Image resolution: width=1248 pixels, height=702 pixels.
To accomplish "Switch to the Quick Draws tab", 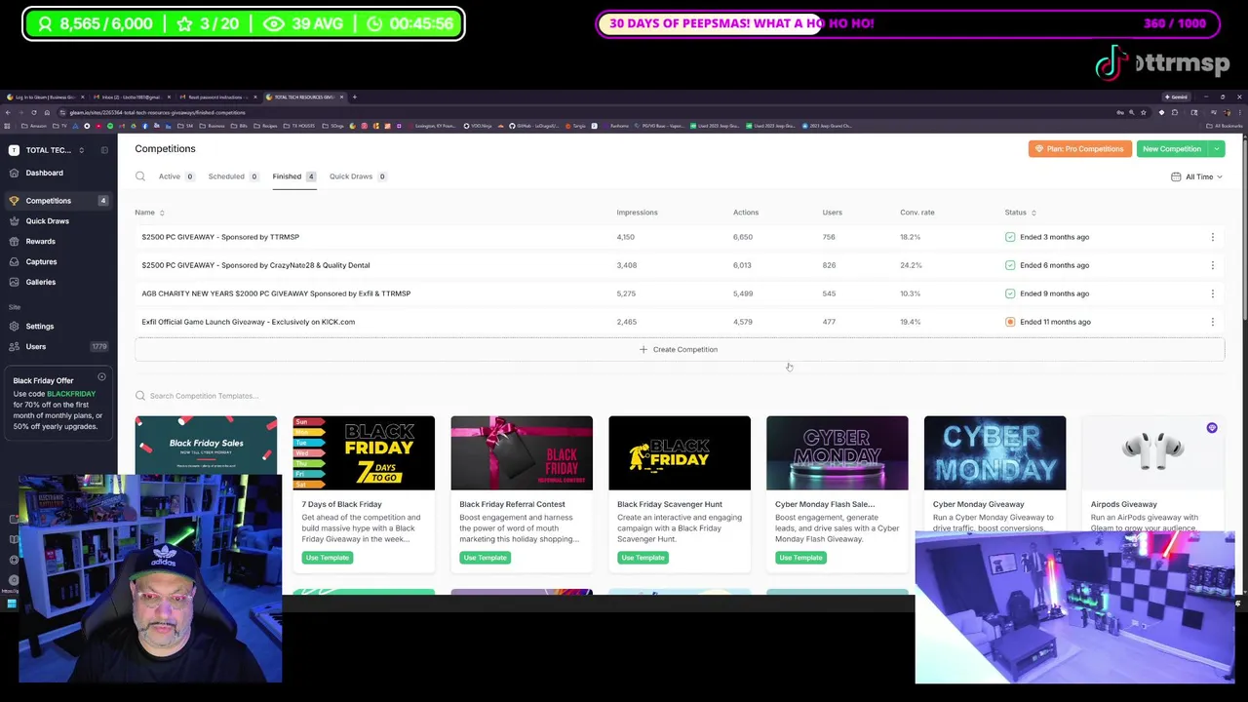I will [357, 176].
